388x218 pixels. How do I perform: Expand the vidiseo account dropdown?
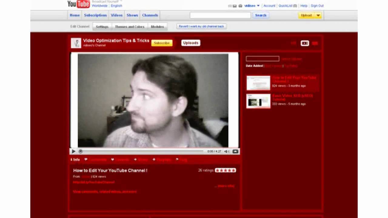point(258,6)
